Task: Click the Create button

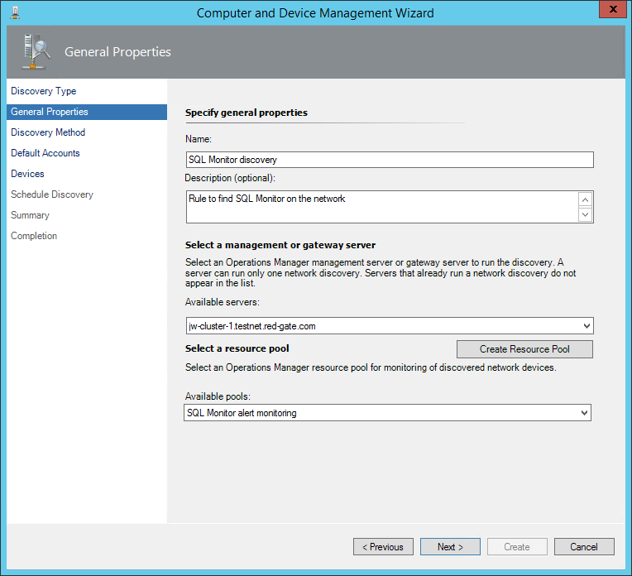Action: [517, 547]
